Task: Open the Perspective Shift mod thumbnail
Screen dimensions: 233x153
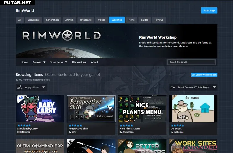Action: coord(91,108)
